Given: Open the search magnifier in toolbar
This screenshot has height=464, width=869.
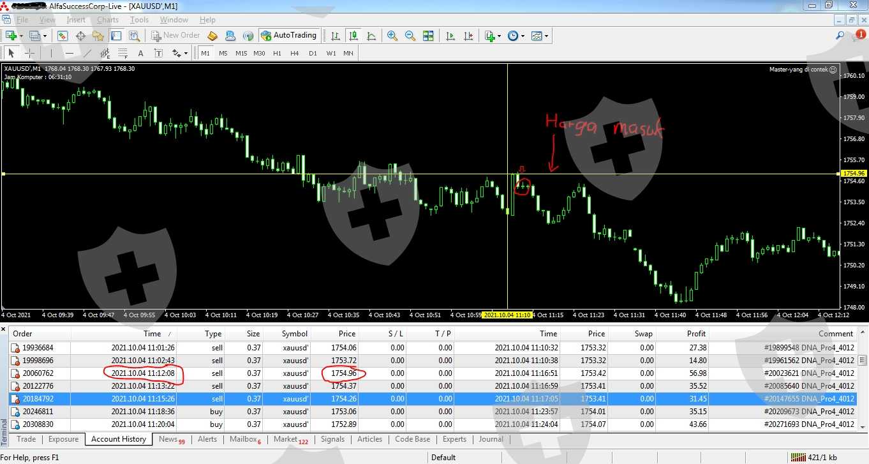Looking at the screenshot, I should tap(840, 36).
